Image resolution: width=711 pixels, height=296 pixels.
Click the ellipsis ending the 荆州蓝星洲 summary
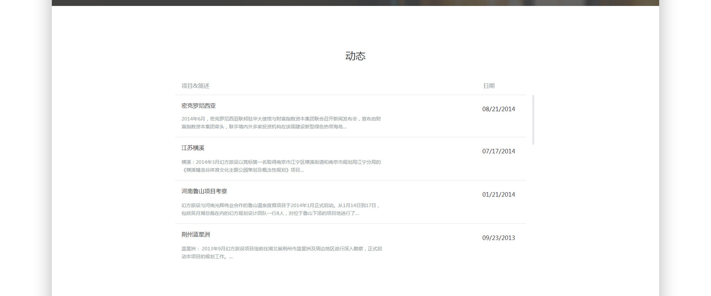point(231,257)
